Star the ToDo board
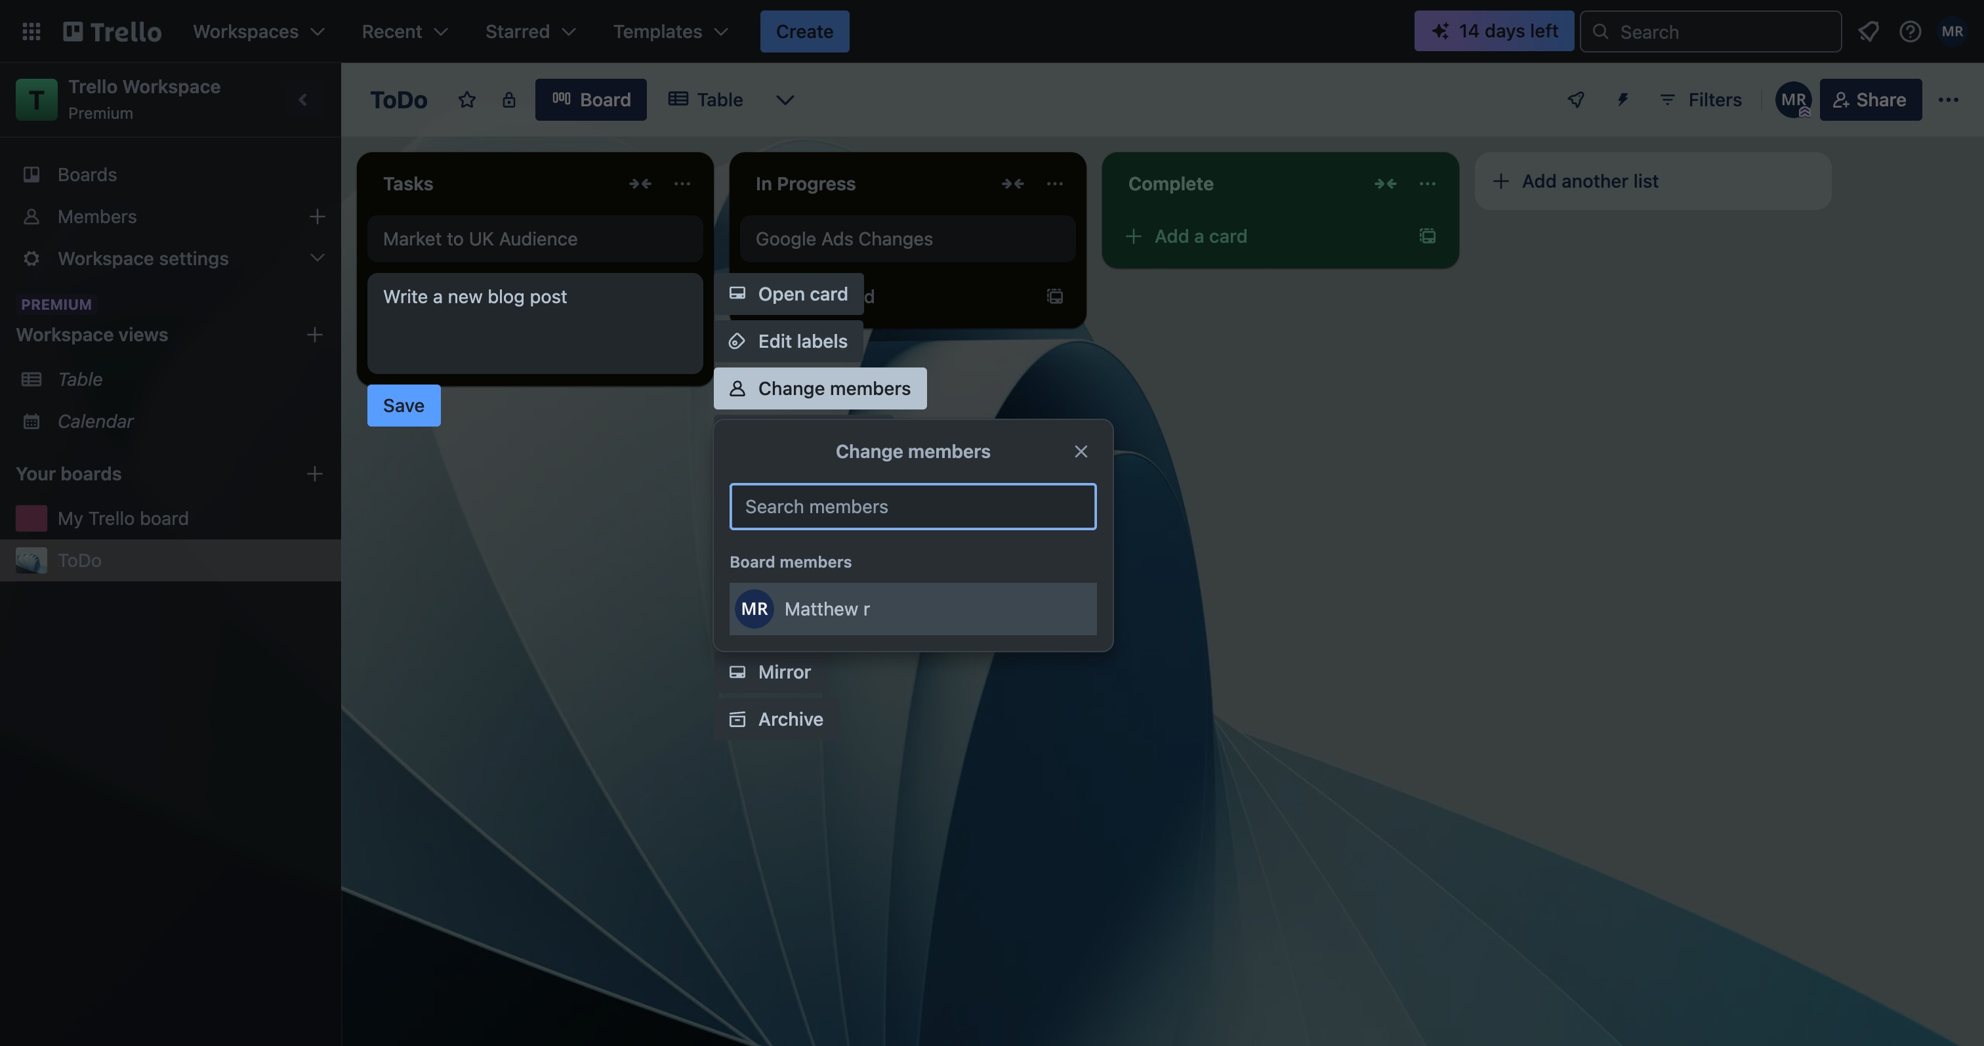This screenshot has width=1984, height=1046. coord(466,99)
